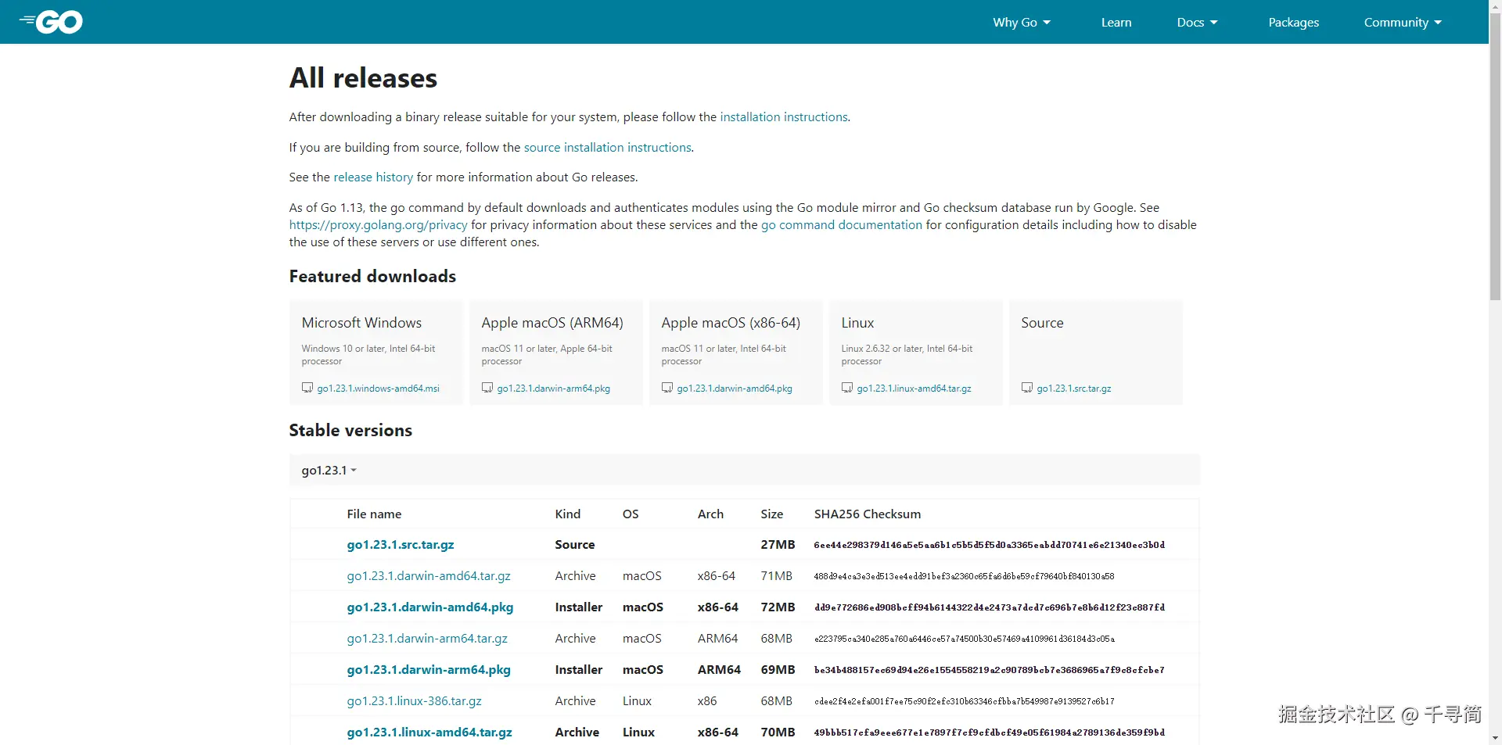Click the "27MB" size cell
The image size is (1502, 745).
[778, 544]
